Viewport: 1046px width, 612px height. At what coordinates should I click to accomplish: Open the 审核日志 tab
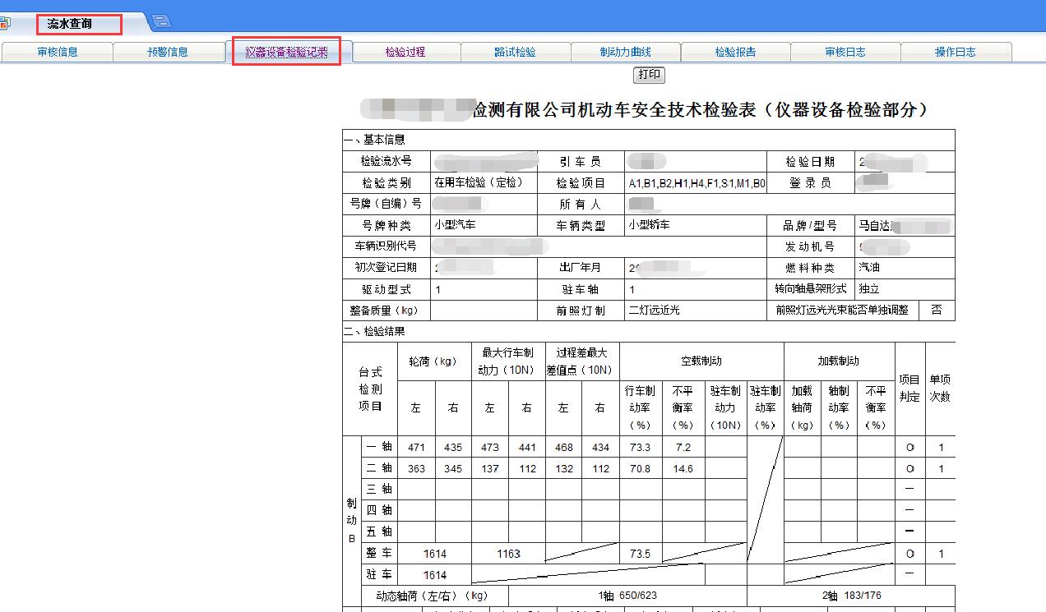845,52
